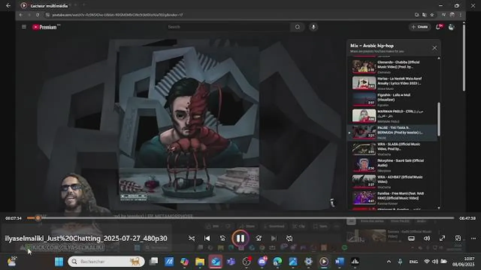
Task: Click the browser address bar in the video
Action: click(x=228, y=15)
